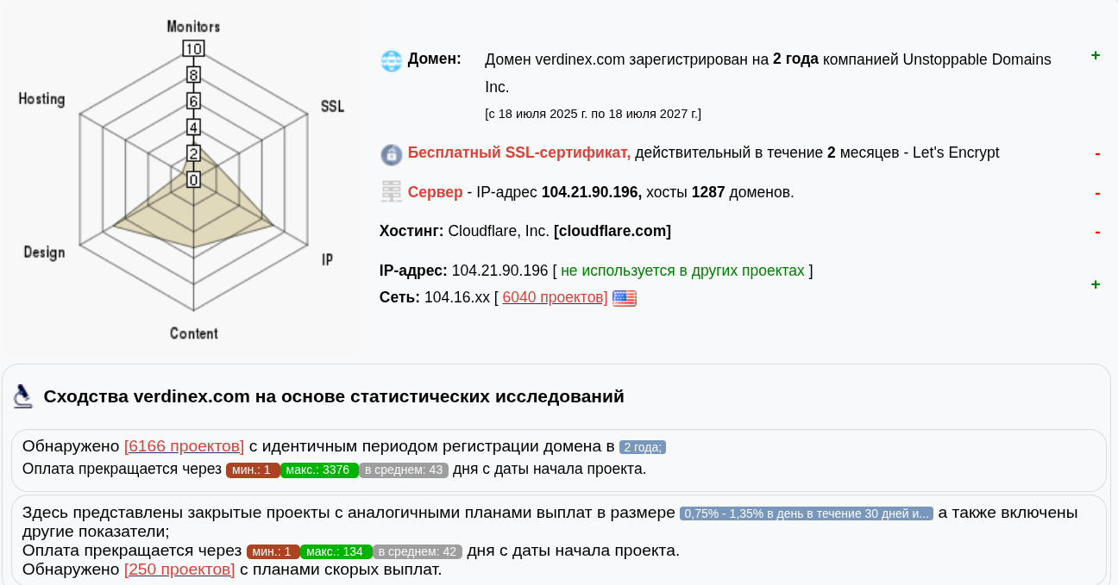
Task: Click the green макс.: 134 badge
Action: pyautogui.click(x=336, y=551)
